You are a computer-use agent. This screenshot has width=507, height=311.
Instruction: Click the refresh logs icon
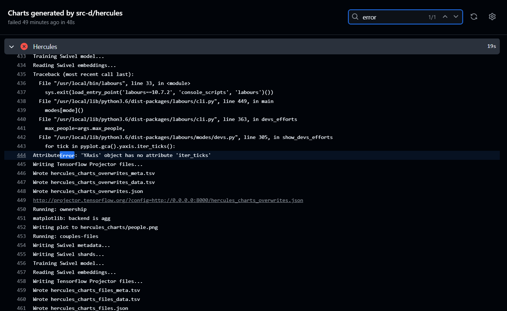(x=474, y=17)
